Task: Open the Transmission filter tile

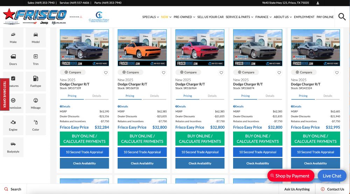Action: 13,103
